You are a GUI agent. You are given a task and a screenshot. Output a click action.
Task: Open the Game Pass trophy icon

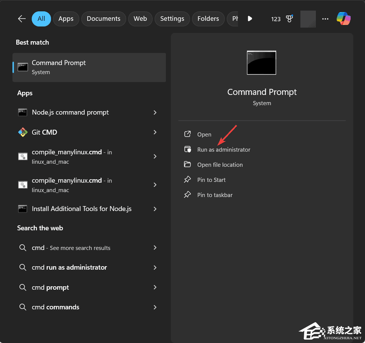tap(289, 18)
